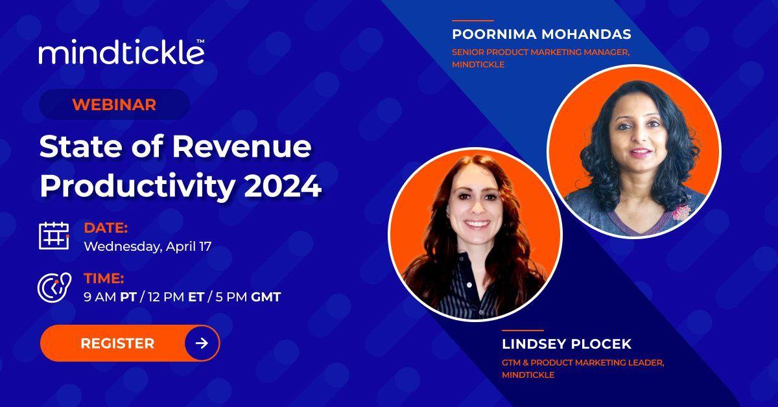778x407 pixels.
Task: Click the mindtickle logo
Action: [122, 52]
